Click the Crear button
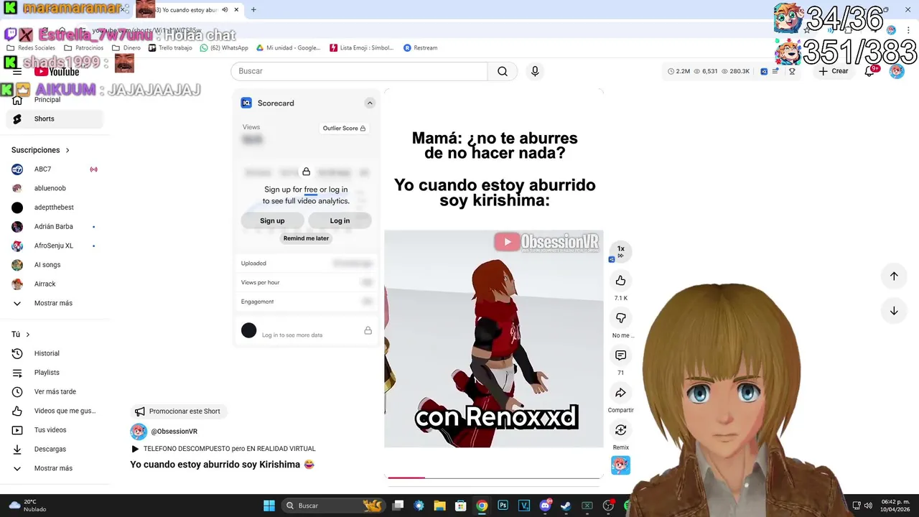Viewport: 919px width, 517px height. pos(834,71)
